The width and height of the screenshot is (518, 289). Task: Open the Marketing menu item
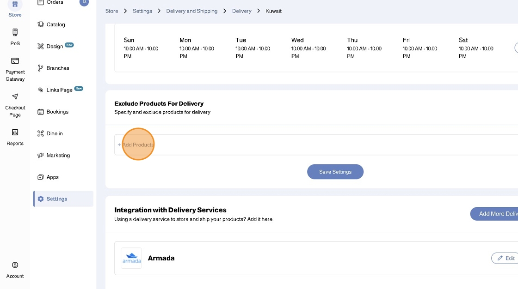[x=58, y=155]
